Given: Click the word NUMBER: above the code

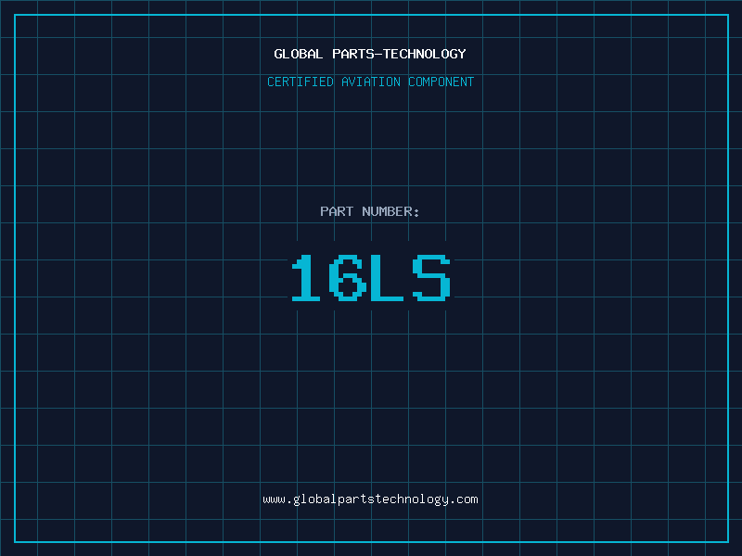Looking at the screenshot, I should 390,212.
